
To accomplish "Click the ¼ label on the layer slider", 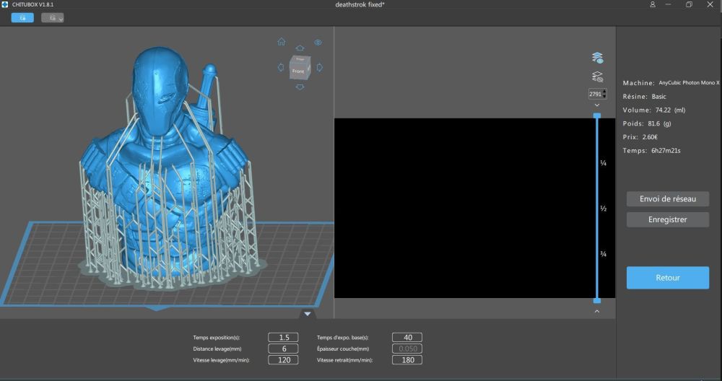I will (603, 163).
